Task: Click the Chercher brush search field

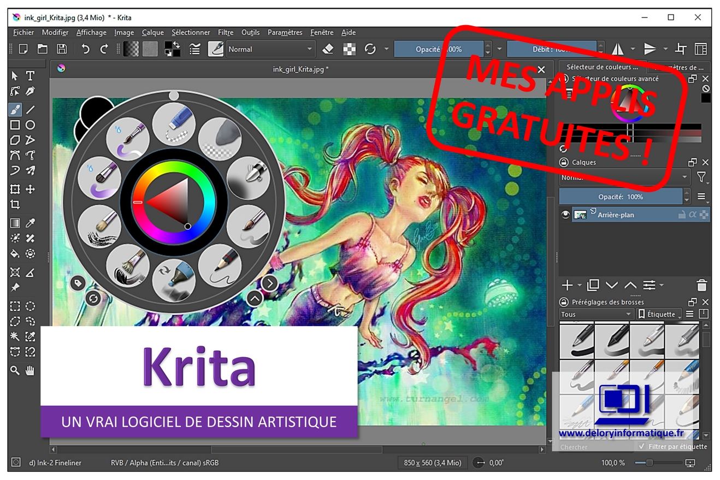Action: [595, 447]
